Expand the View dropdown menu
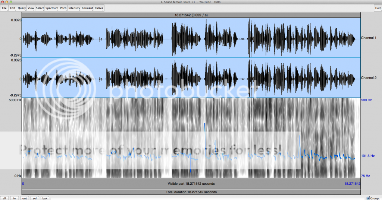This screenshot has width=382, height=200. pyautogui.click(x=31, y=8)
